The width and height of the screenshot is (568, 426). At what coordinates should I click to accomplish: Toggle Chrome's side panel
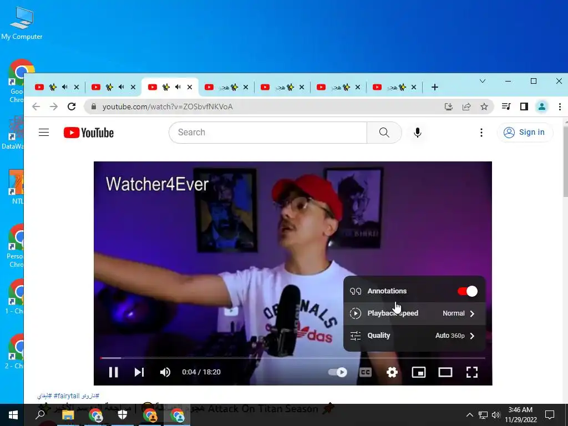pos(524,106)
